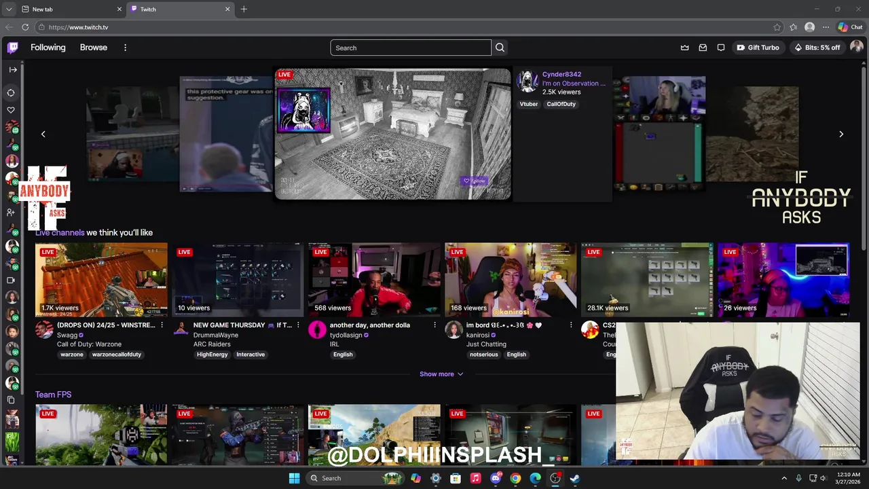
Task: Click the browser back arrow
Action: (9, 27)
